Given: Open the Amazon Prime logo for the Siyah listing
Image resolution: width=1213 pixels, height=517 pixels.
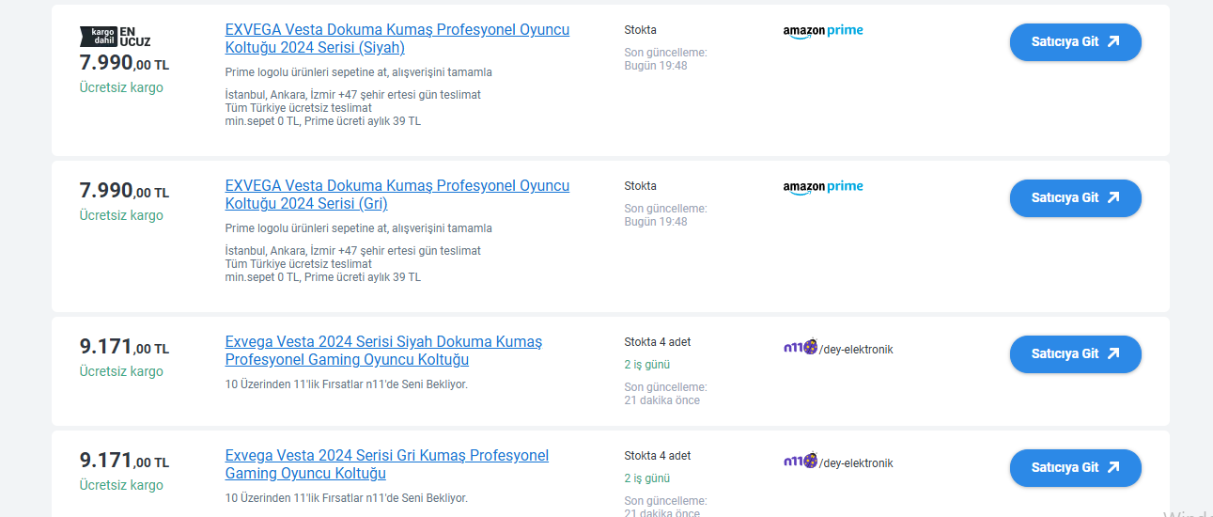Looking at the screenshot, I should 823,31.
